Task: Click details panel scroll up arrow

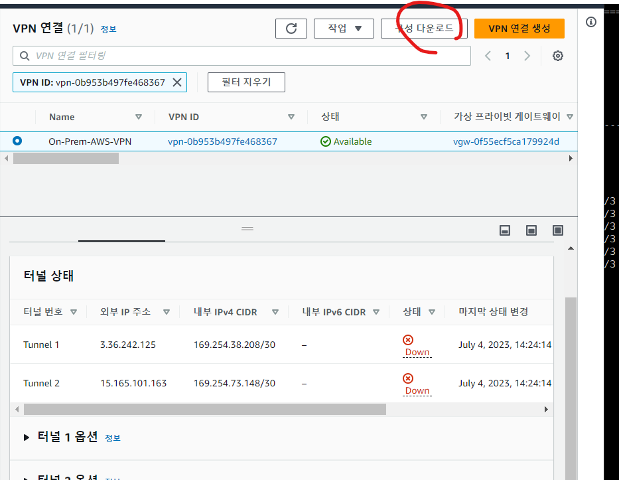Action: 571,248
